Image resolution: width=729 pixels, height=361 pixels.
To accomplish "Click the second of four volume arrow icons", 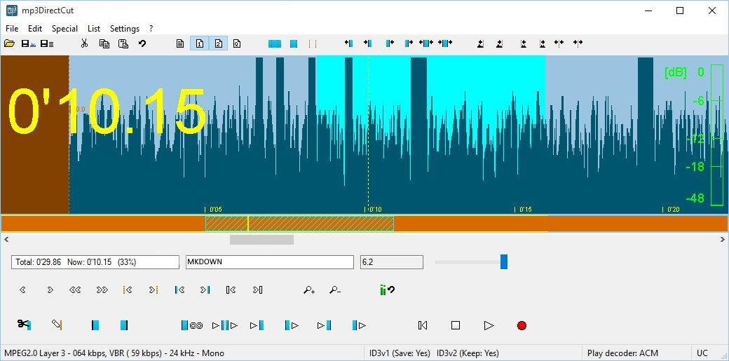I will (499, 43).
